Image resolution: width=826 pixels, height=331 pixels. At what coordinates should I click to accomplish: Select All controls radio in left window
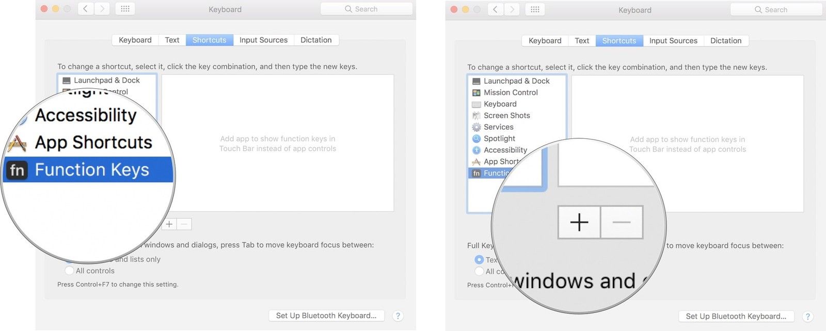point(69,271)
